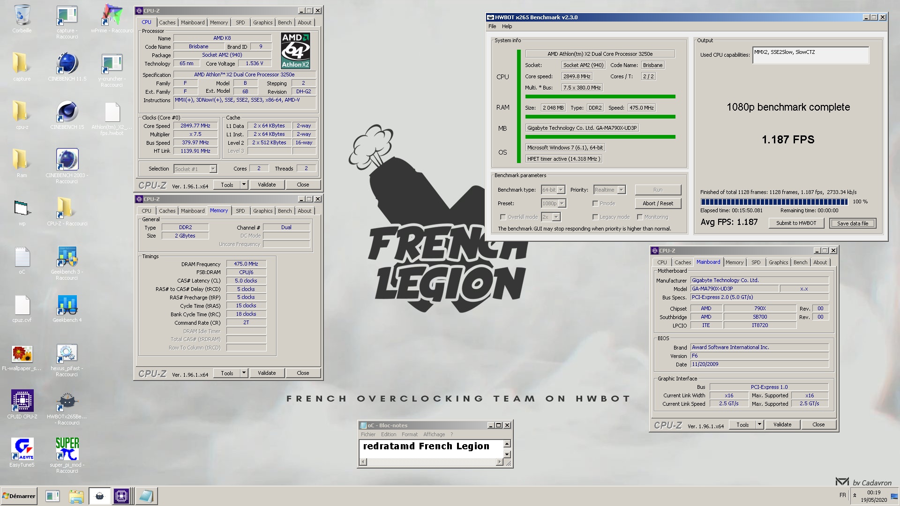Expand Tools arrow in CPU-Z Mainboard window

point(759,425)
